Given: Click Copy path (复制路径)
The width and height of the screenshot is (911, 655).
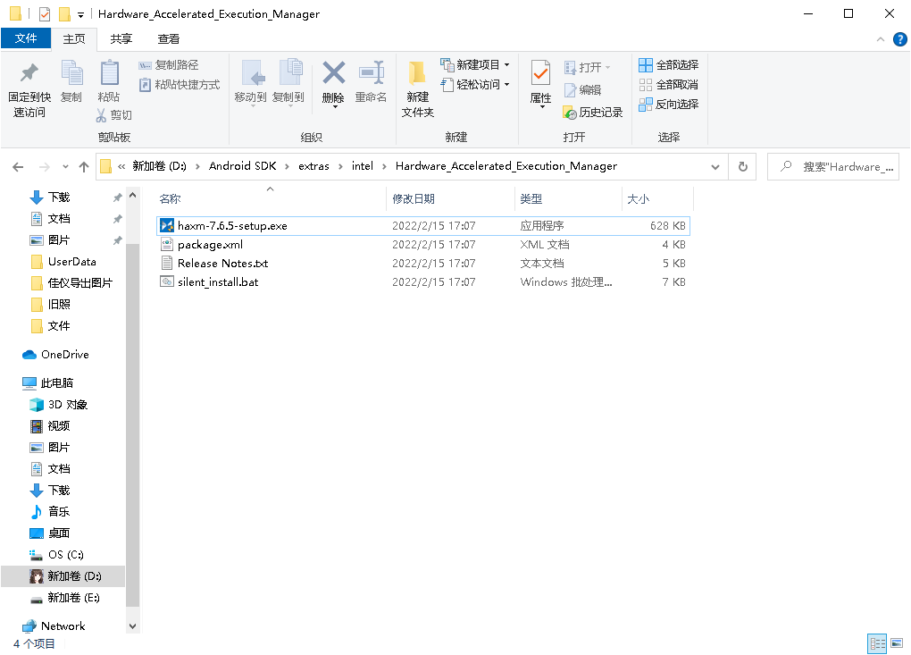Looking at the screenshot, I should (169, 65).
